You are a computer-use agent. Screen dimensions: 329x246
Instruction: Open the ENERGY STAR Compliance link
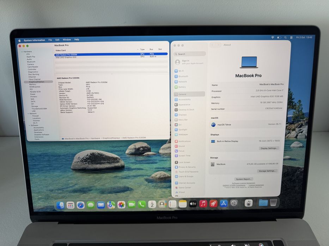pos(234,185)
